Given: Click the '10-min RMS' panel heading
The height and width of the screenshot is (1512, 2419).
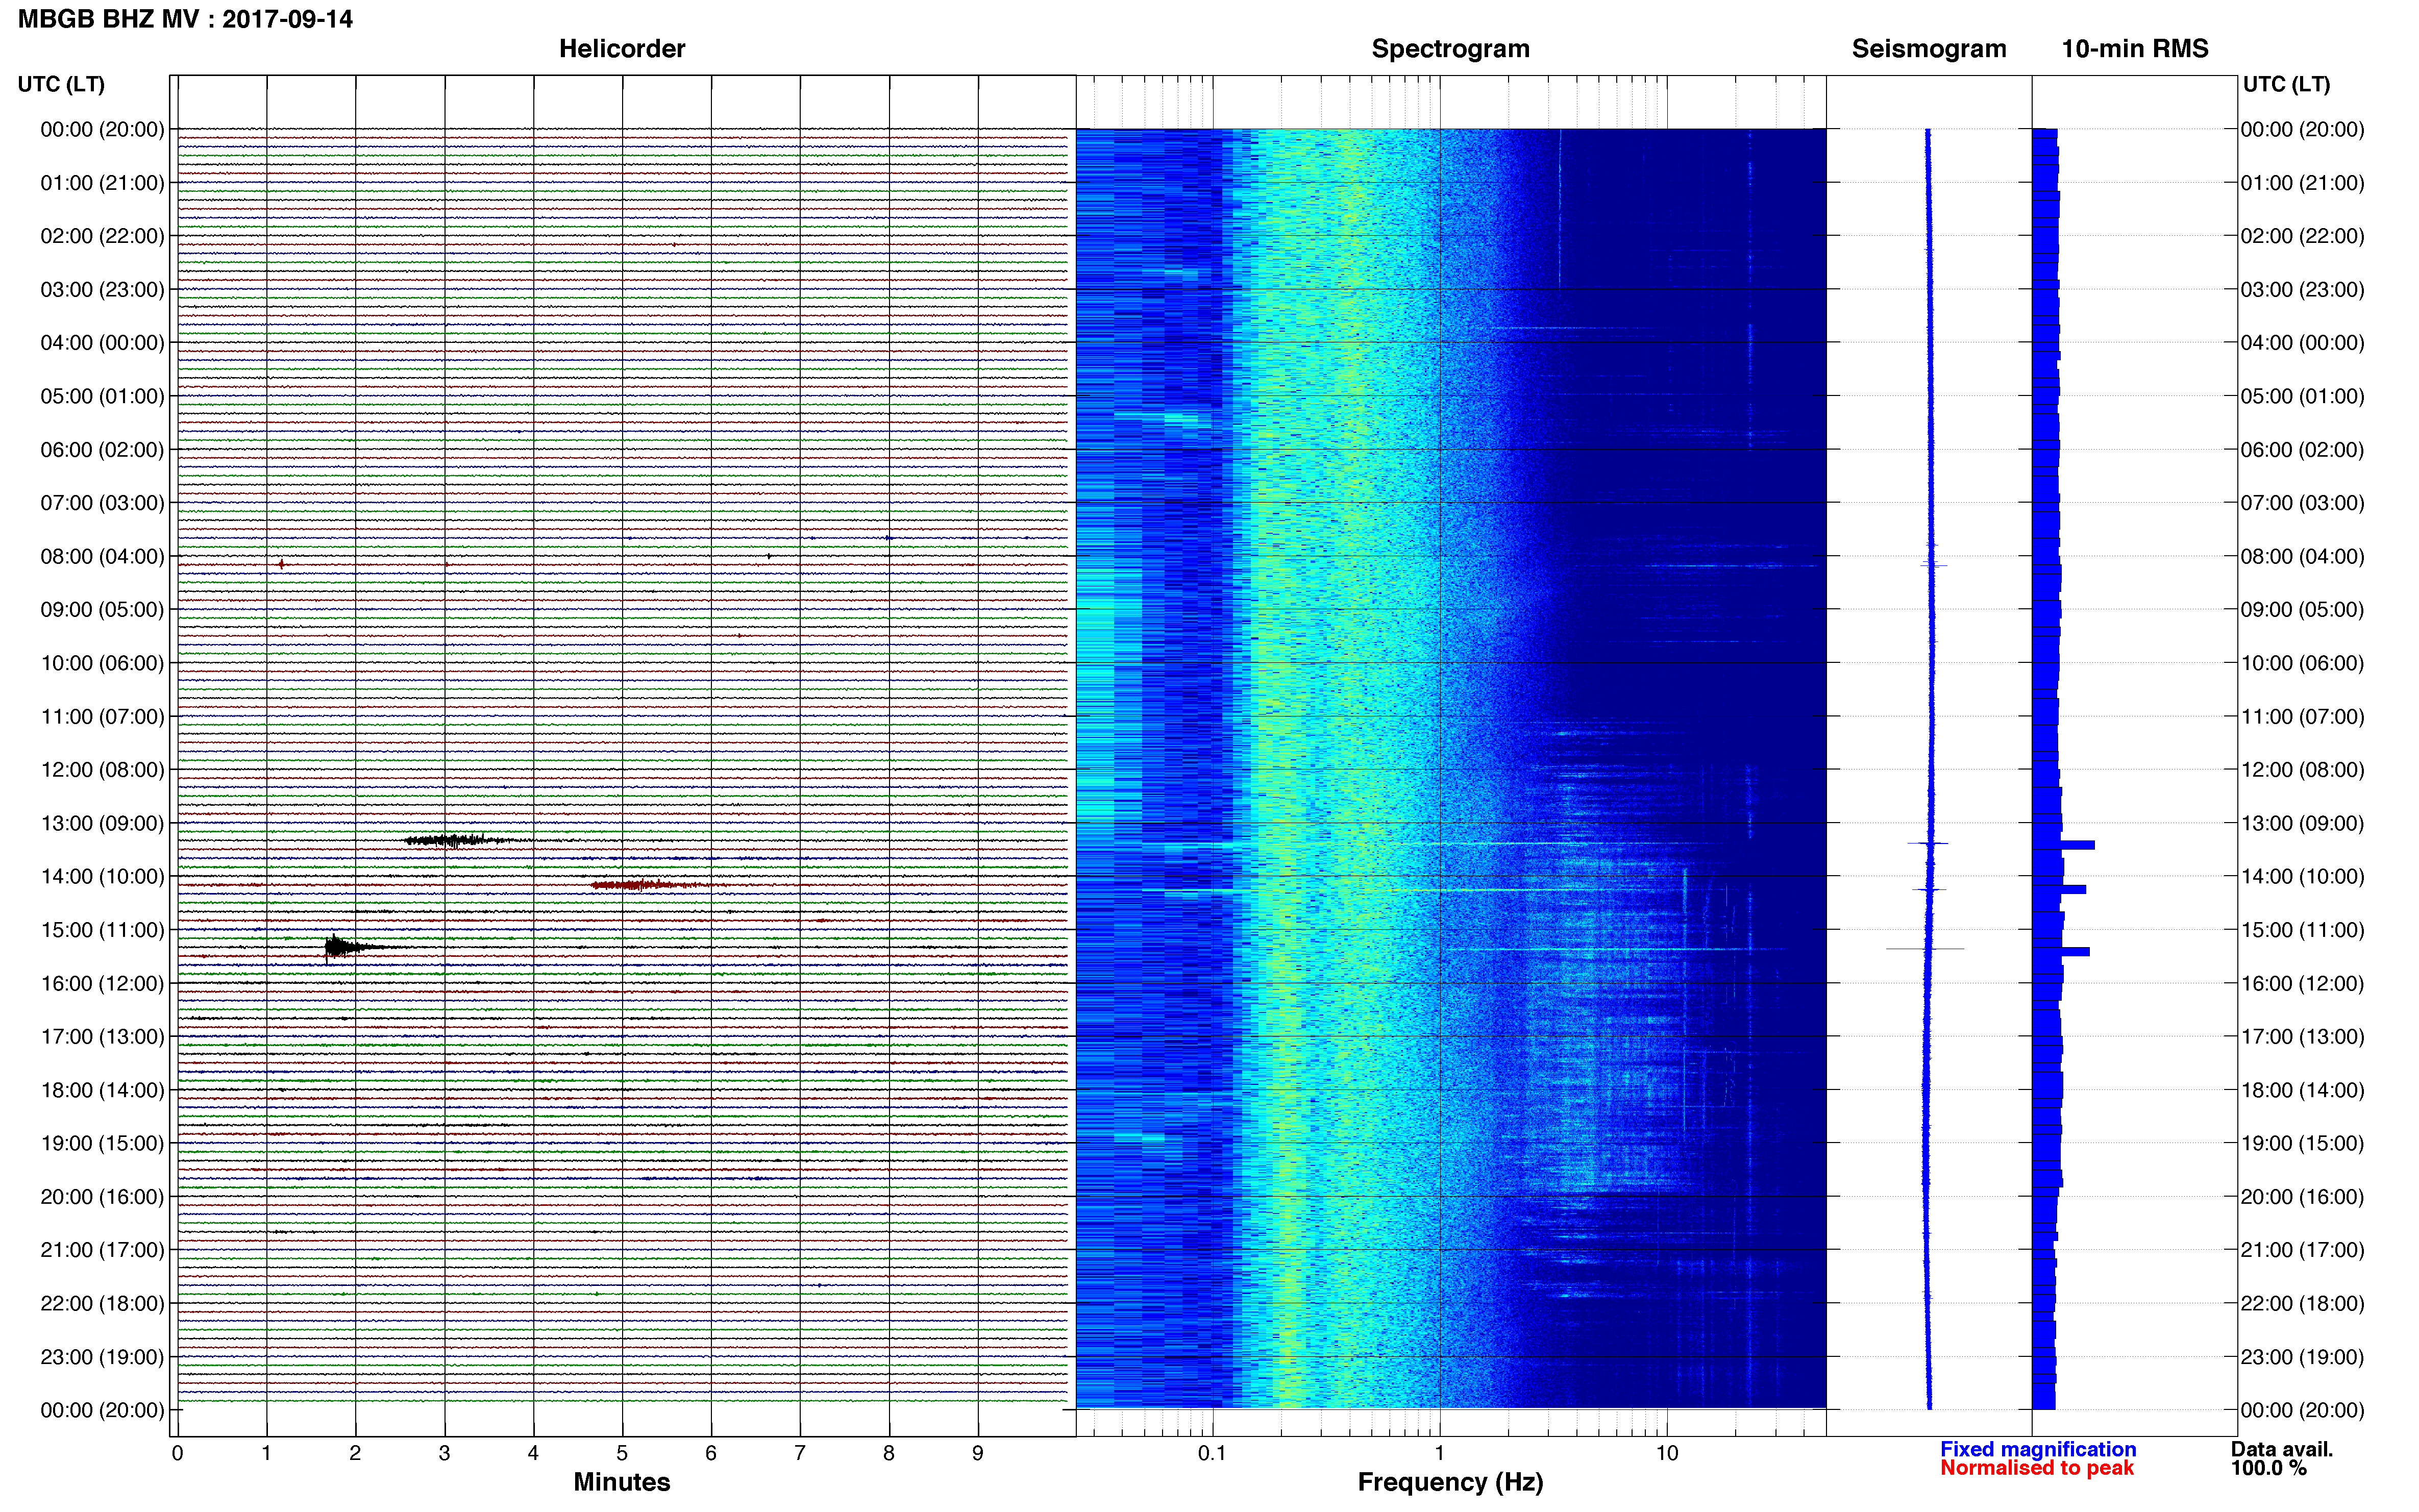Looking at the screenshot, I should click(2135, 49).
